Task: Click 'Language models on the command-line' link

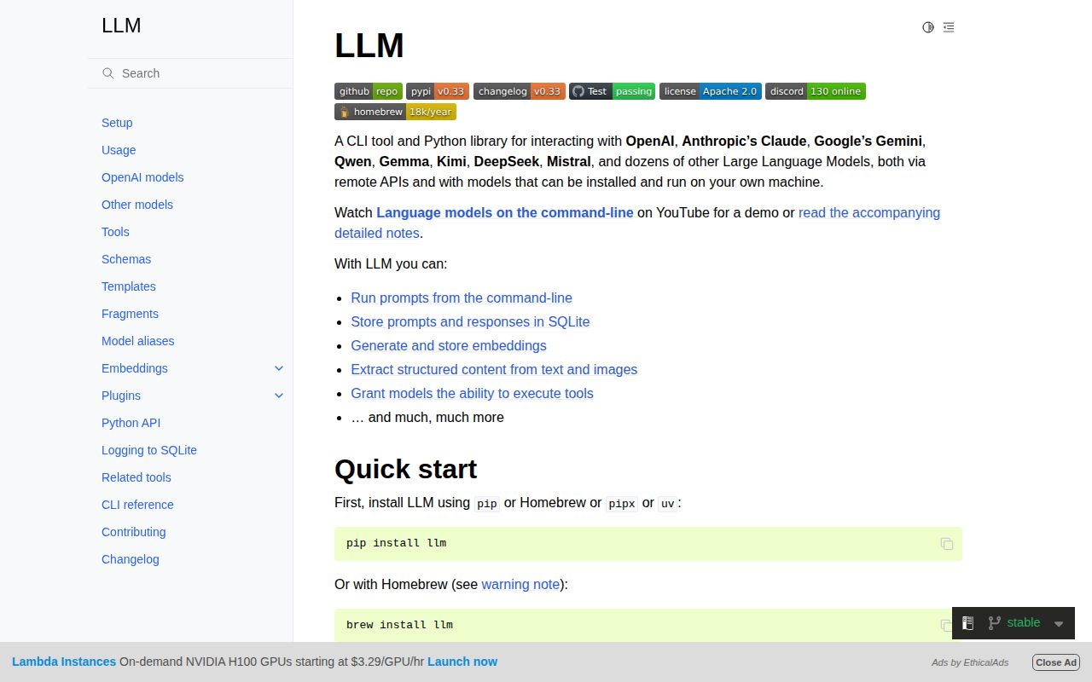Action: tap(505, 213)
